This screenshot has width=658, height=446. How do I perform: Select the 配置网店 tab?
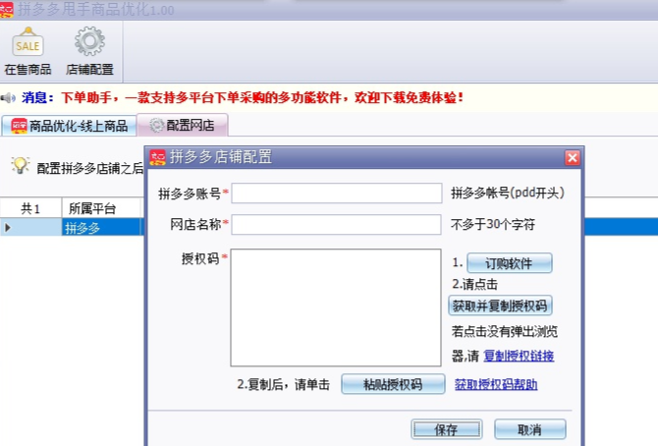pyautogui.click(x=183, y=125)
